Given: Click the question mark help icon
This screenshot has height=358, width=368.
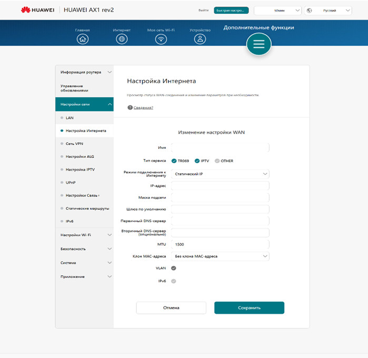Looking at the screenshot, I should click(130, 107).
